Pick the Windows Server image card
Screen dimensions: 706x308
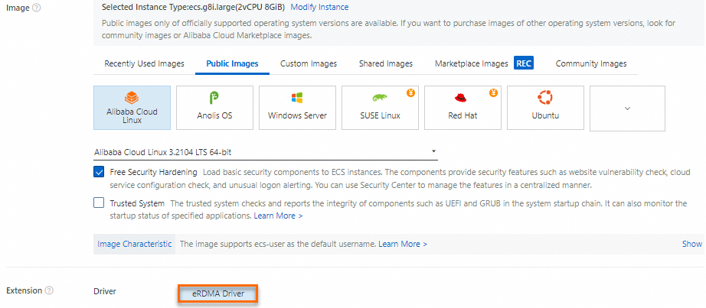pyautogui.click(x=297, y=108)
